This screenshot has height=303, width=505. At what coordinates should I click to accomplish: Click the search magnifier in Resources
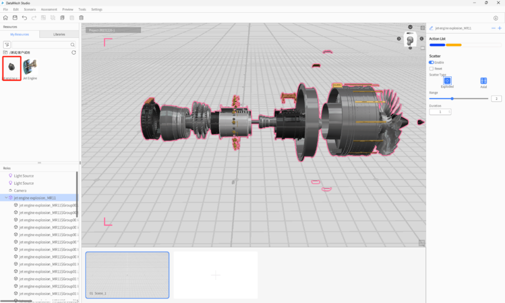pyautogui.click(x=72, y=45)
